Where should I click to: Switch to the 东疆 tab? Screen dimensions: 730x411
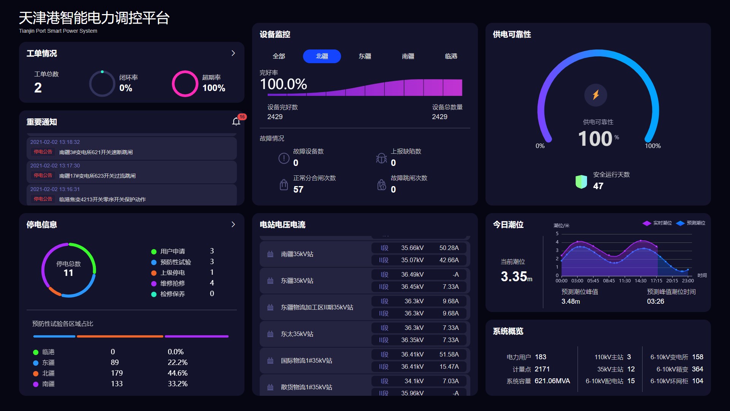(365, 56)
